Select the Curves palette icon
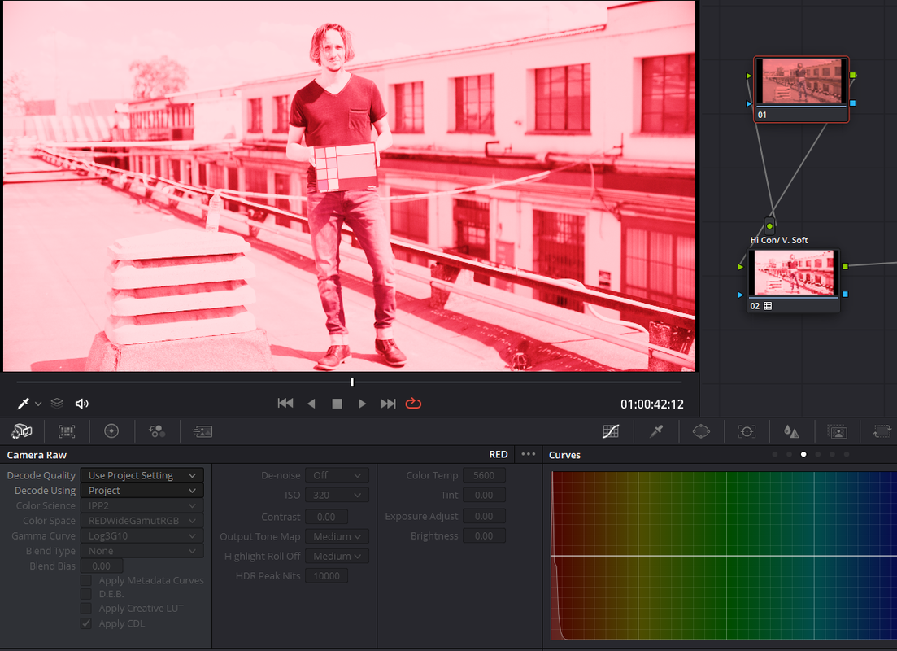Screen dimensions: 897x651 pyautogui.click(x=611, y=431)
